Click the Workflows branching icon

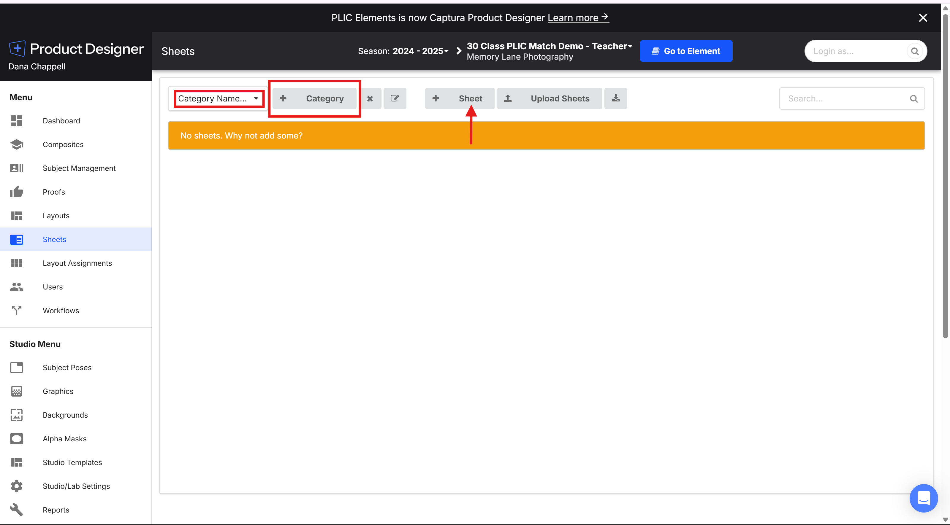click(17, 311)
